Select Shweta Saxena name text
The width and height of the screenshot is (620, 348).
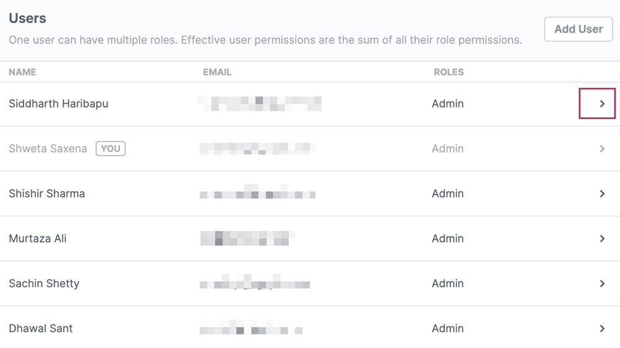pyautogui.click(x=48, y=149)
